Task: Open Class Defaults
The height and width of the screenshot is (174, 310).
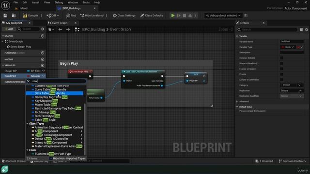Action: 152,15
